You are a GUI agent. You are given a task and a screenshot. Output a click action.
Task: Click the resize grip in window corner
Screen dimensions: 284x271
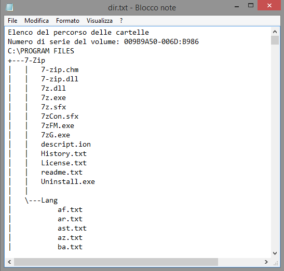click(276, 263)
